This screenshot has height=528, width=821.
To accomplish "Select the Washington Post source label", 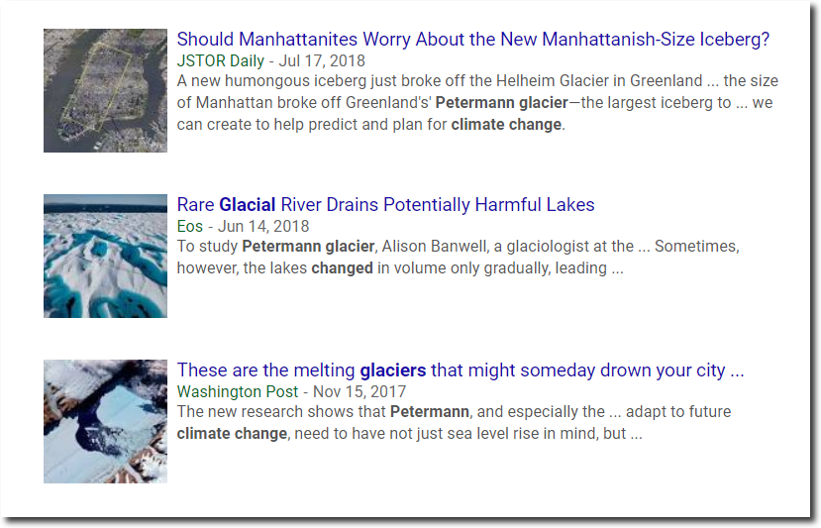I will point(238,392).
